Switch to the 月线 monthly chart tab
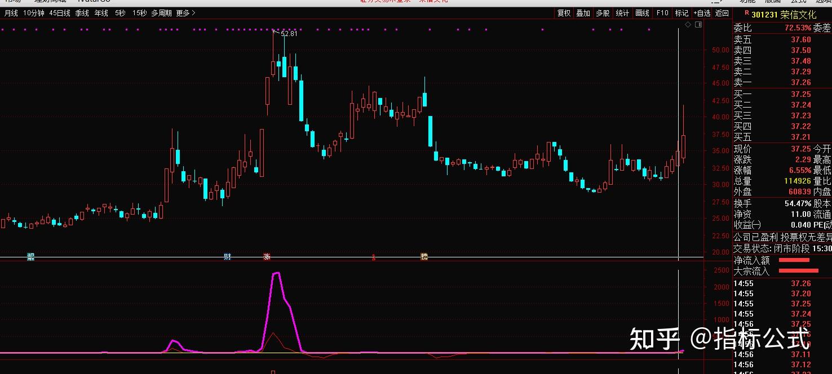Screen dimensions: 832x374 pos(11,13)
